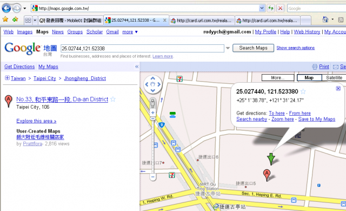Open Get Directions

[x=19, y=67]
